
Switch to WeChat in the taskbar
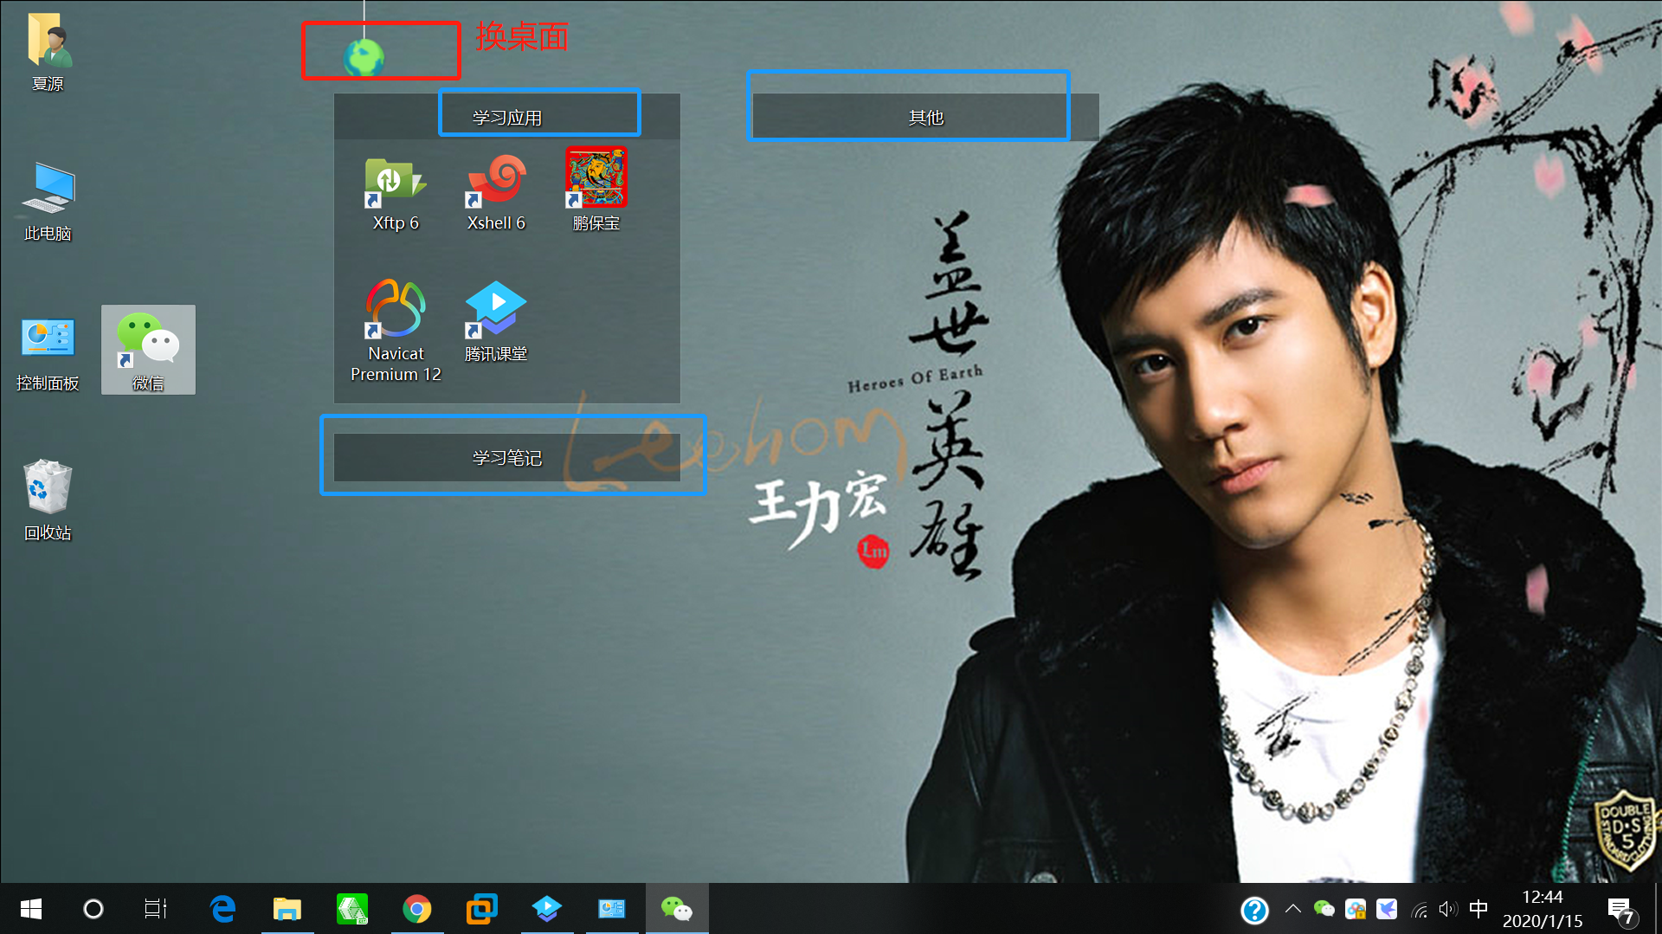pos(677,909)
